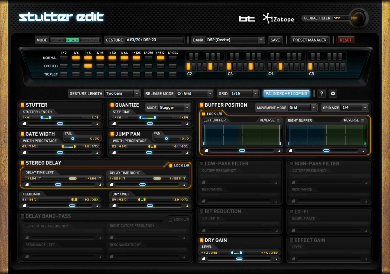Screen dimensions: 390x274
Task: Enable the Triplet 1/2 note value button
Action: [x=64, y=74]
